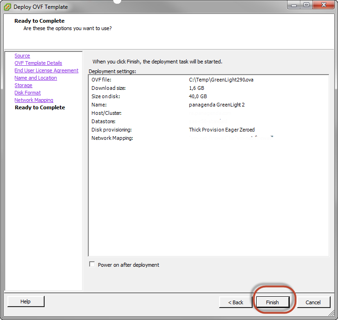Maximize the Deploy OVF Template window
The image size is (338, 320).
point(306,5)
